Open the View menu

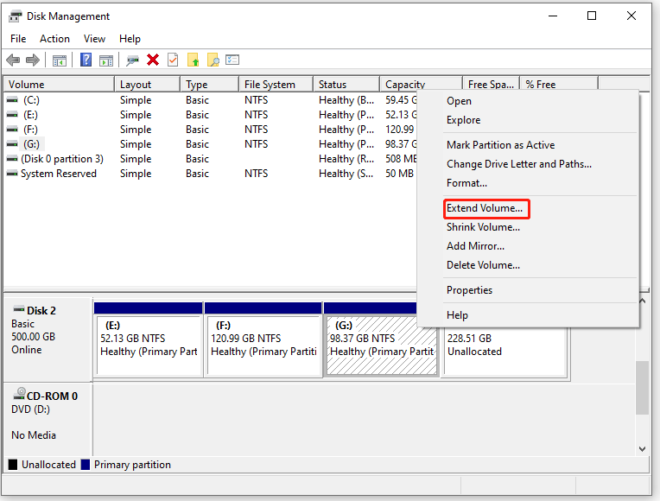click(x=94, y=39)
